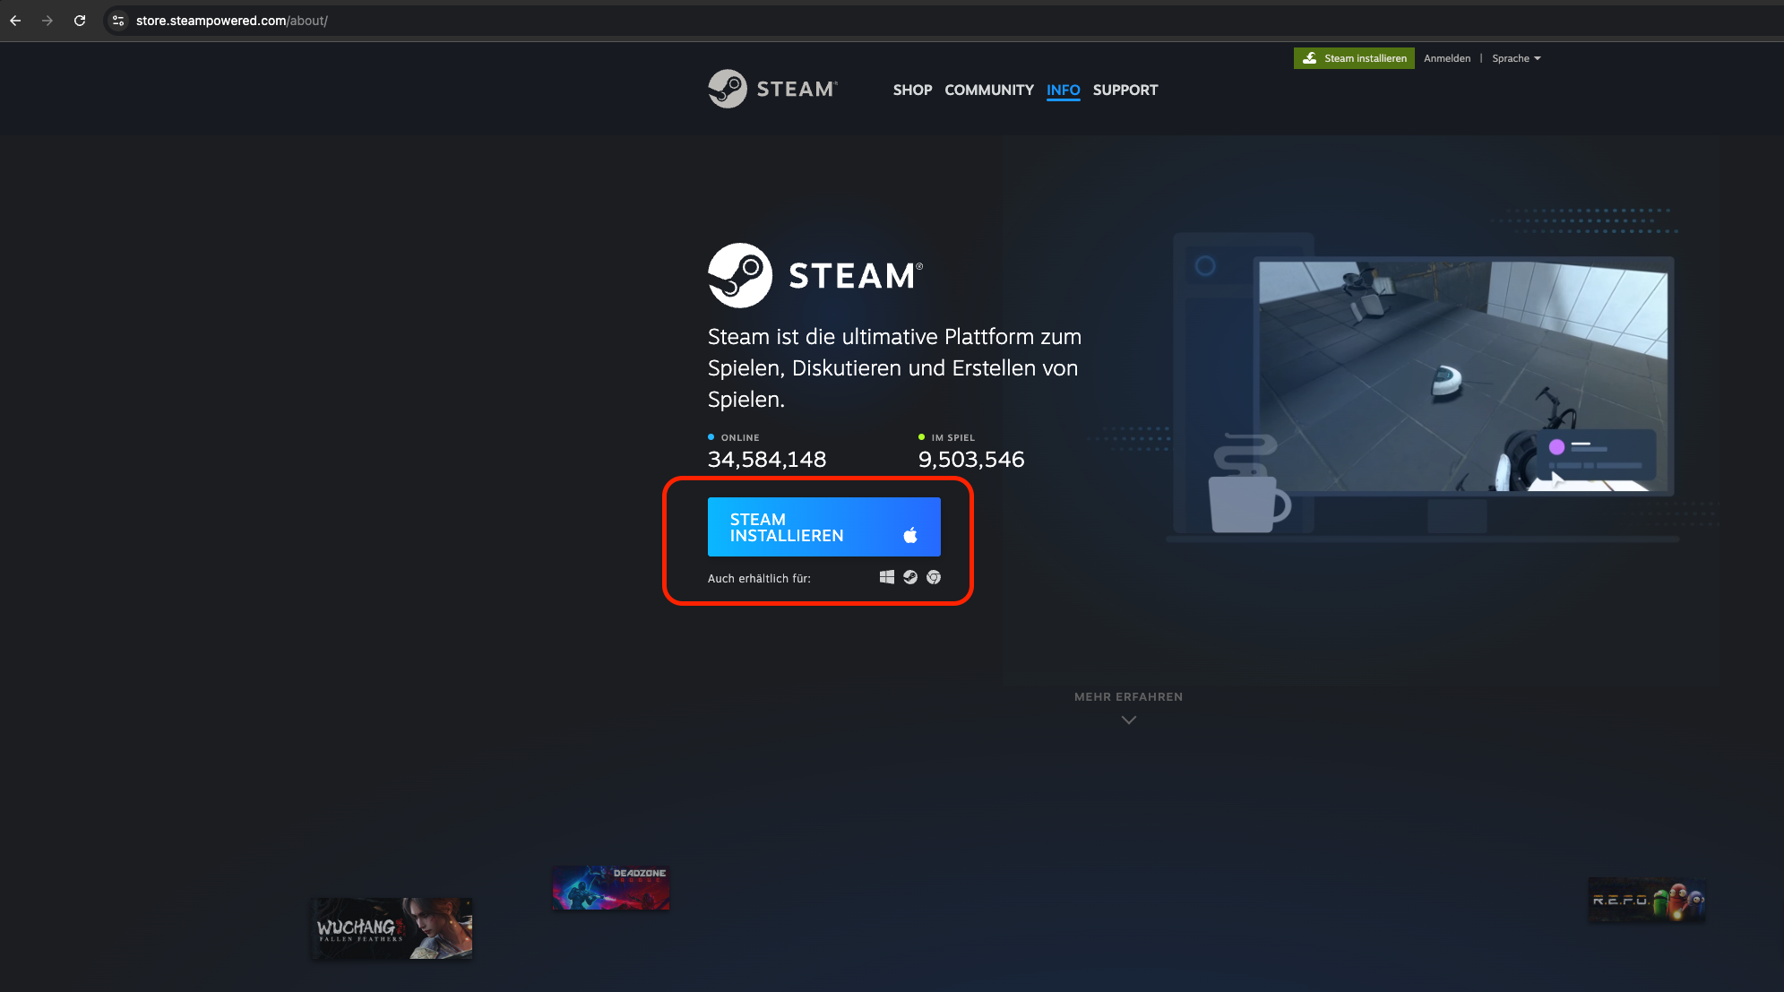
Task: Click the Anmelden login link
Action: [1447, 58]
